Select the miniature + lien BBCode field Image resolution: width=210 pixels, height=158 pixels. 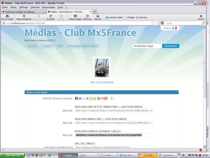click(x=114, y=123)
